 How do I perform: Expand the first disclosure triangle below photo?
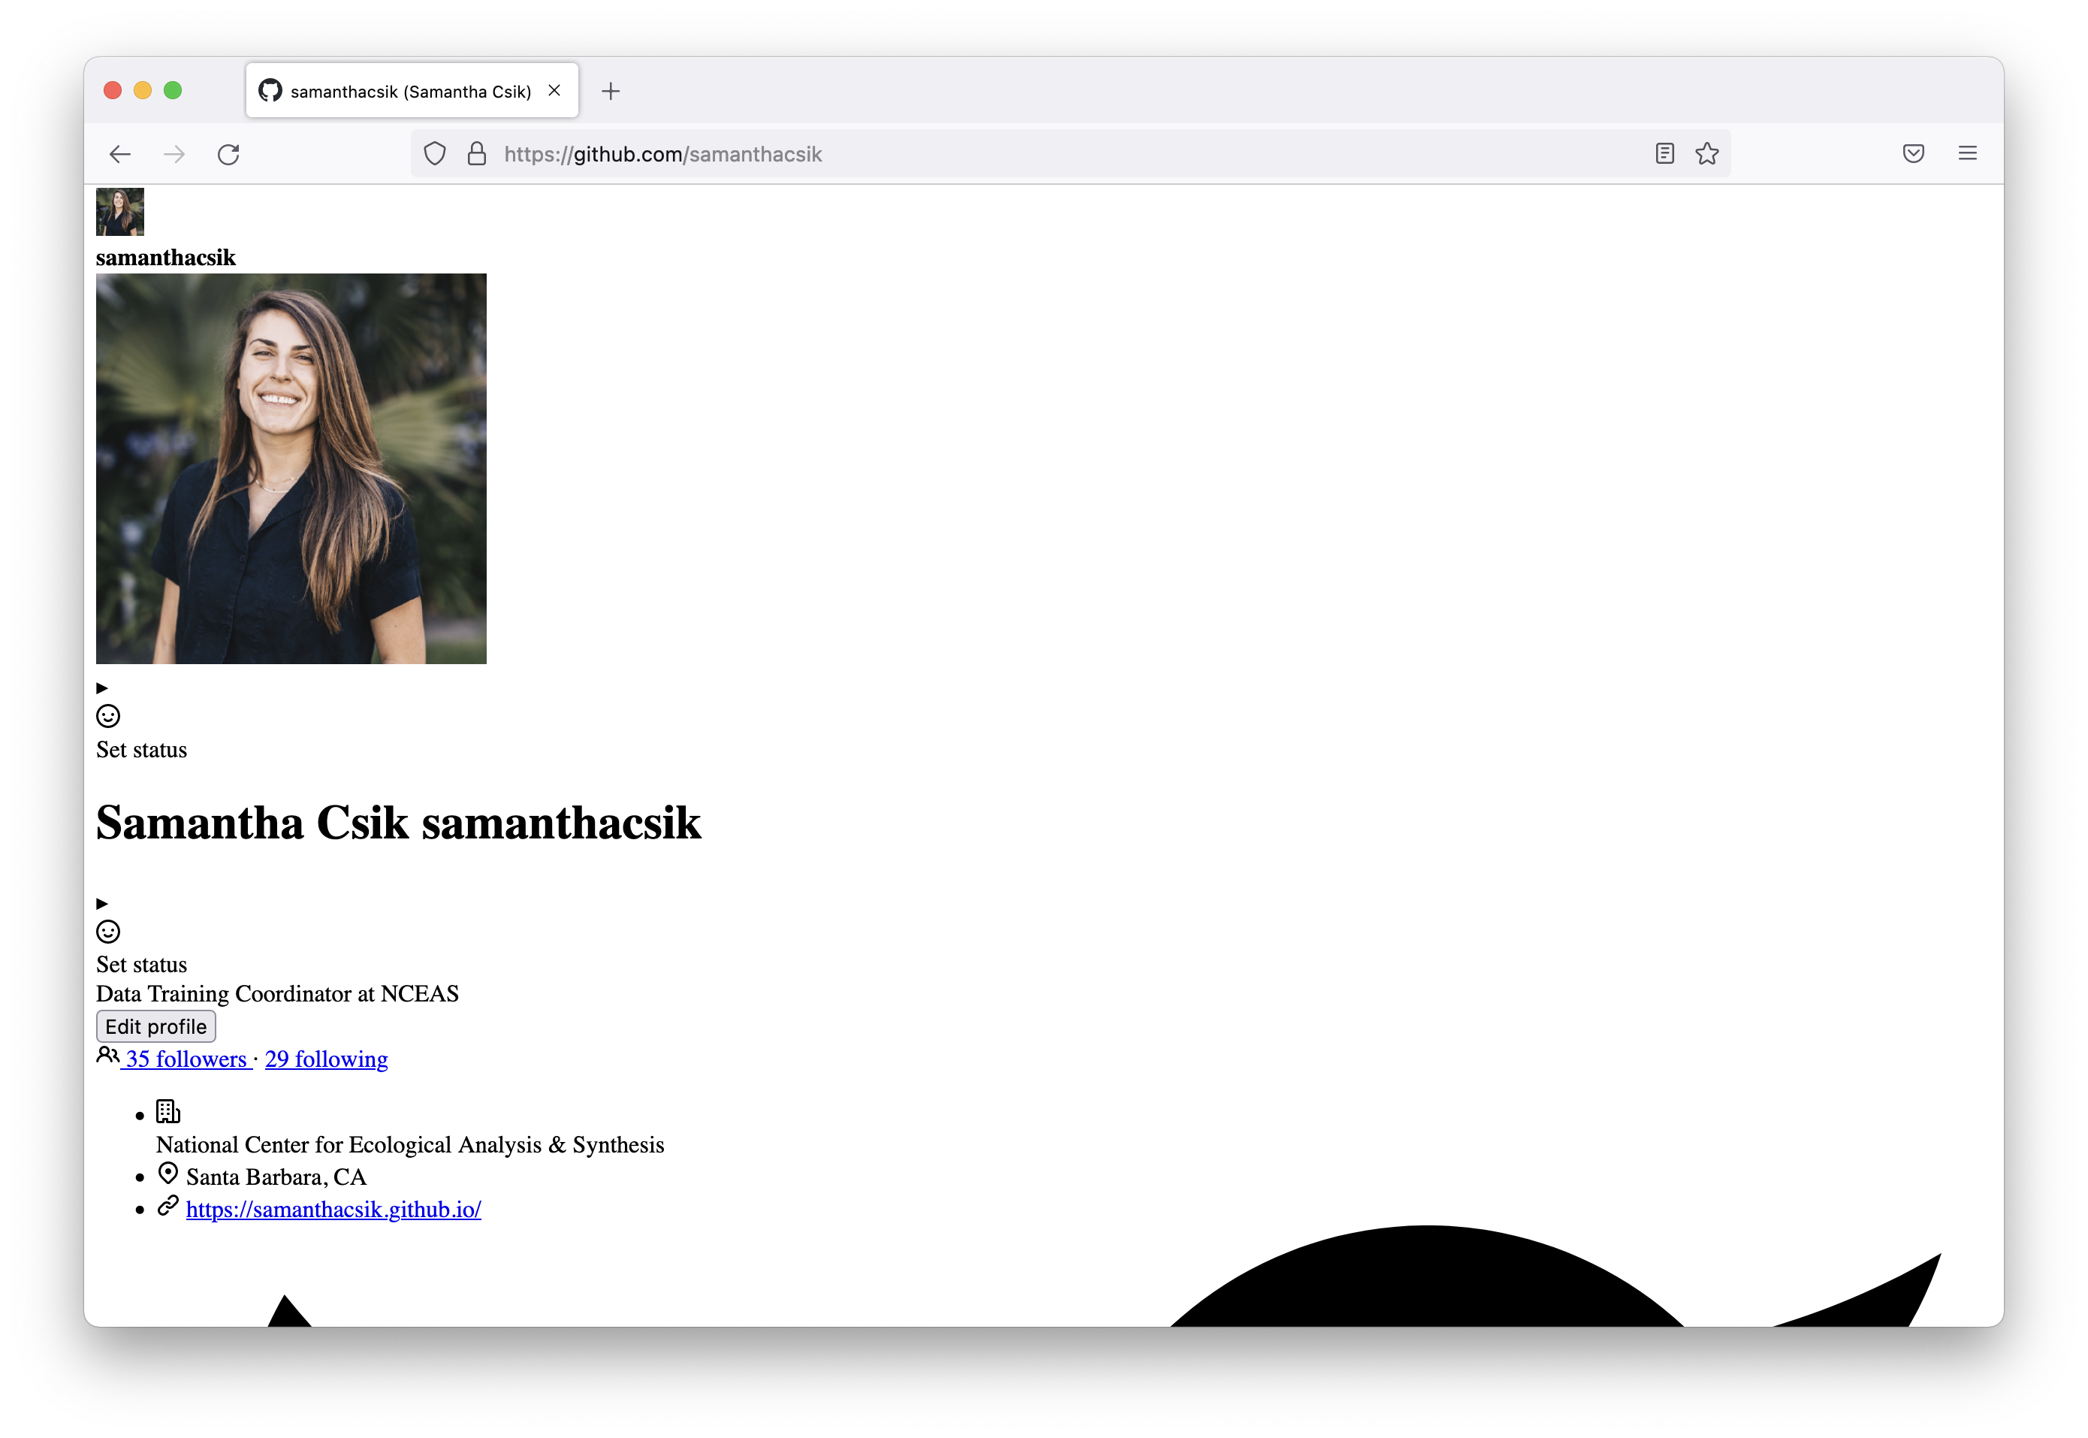tap(102, 688)
